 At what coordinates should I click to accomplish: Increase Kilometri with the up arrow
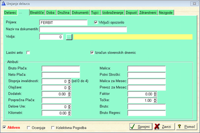pos(69,112)
